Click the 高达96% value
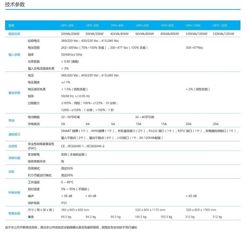This screenshot has height=236, width=246. (x=67, y=168)
